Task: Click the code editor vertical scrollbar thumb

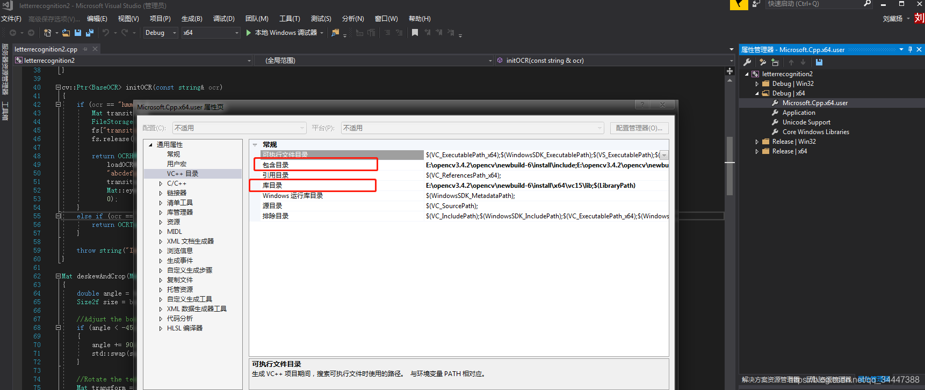Action: 729,166
